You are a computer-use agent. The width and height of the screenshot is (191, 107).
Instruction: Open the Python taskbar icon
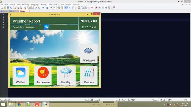coord(46,104)
